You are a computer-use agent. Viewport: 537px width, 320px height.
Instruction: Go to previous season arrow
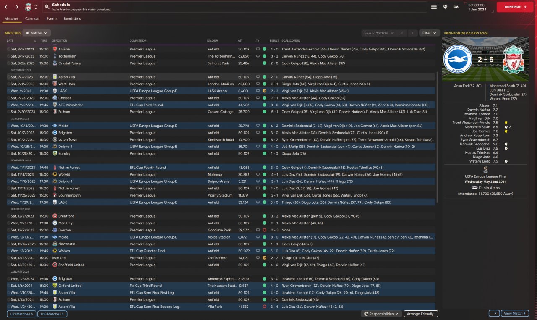[x=402, y=33]
